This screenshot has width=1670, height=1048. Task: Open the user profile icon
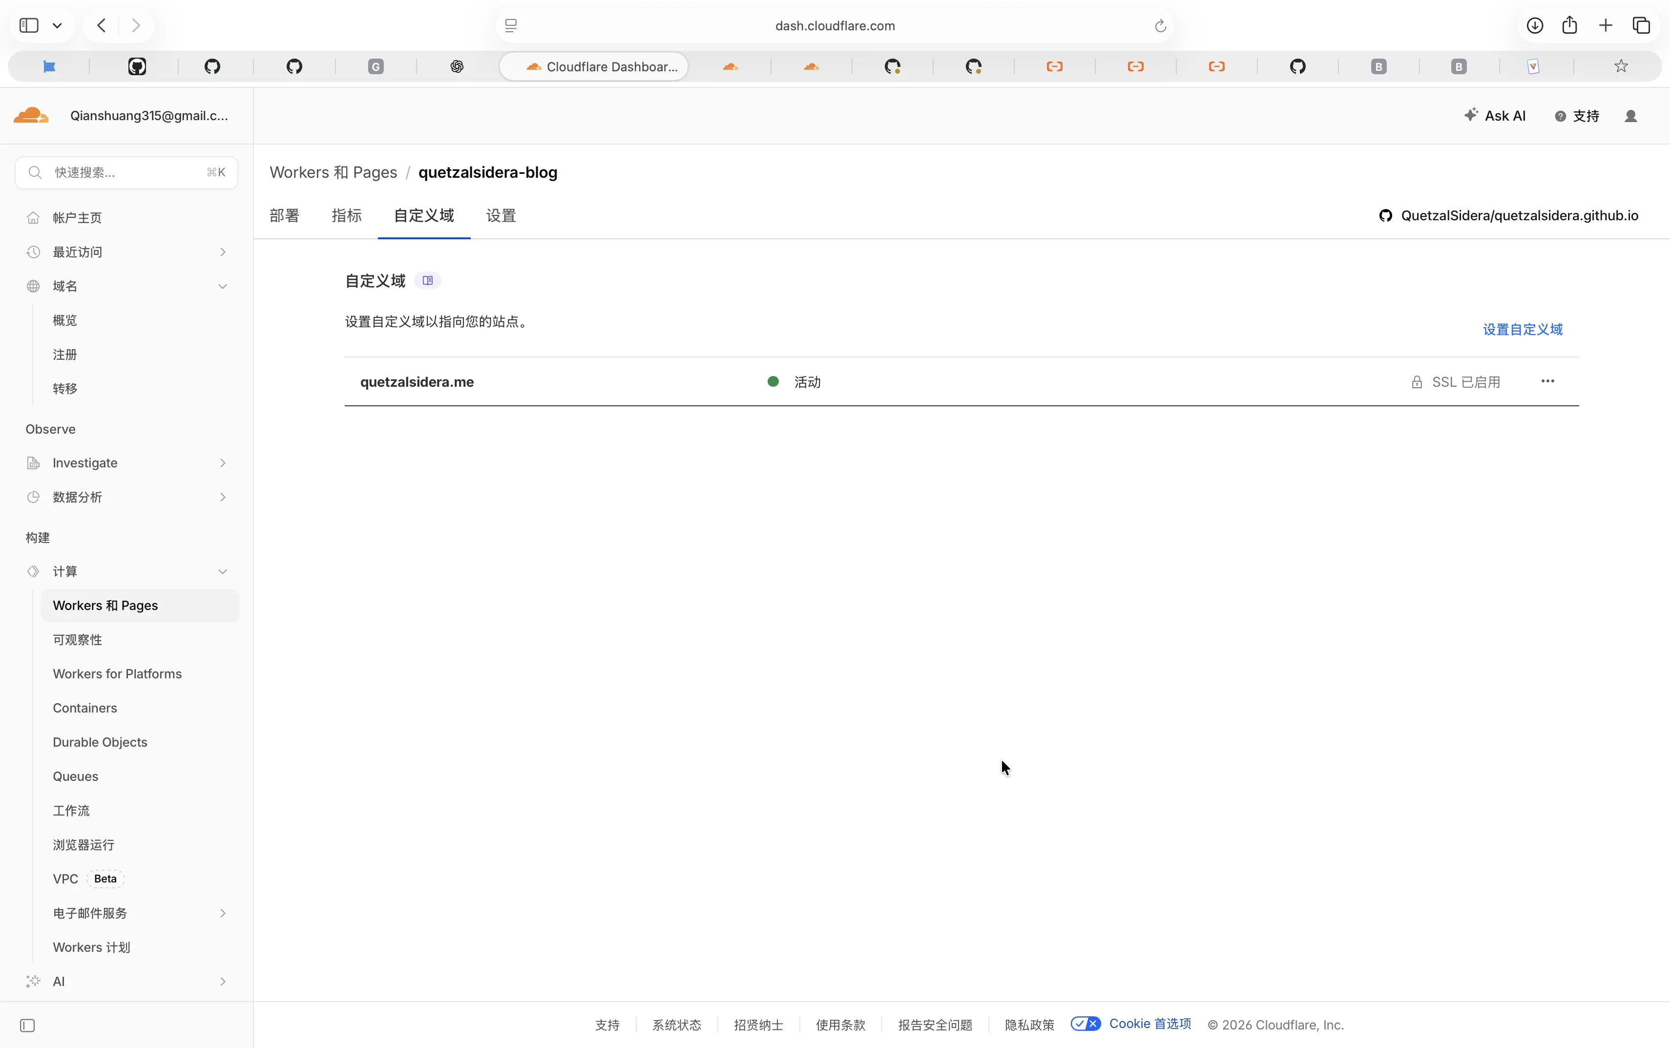click(x=1630, y=116)
